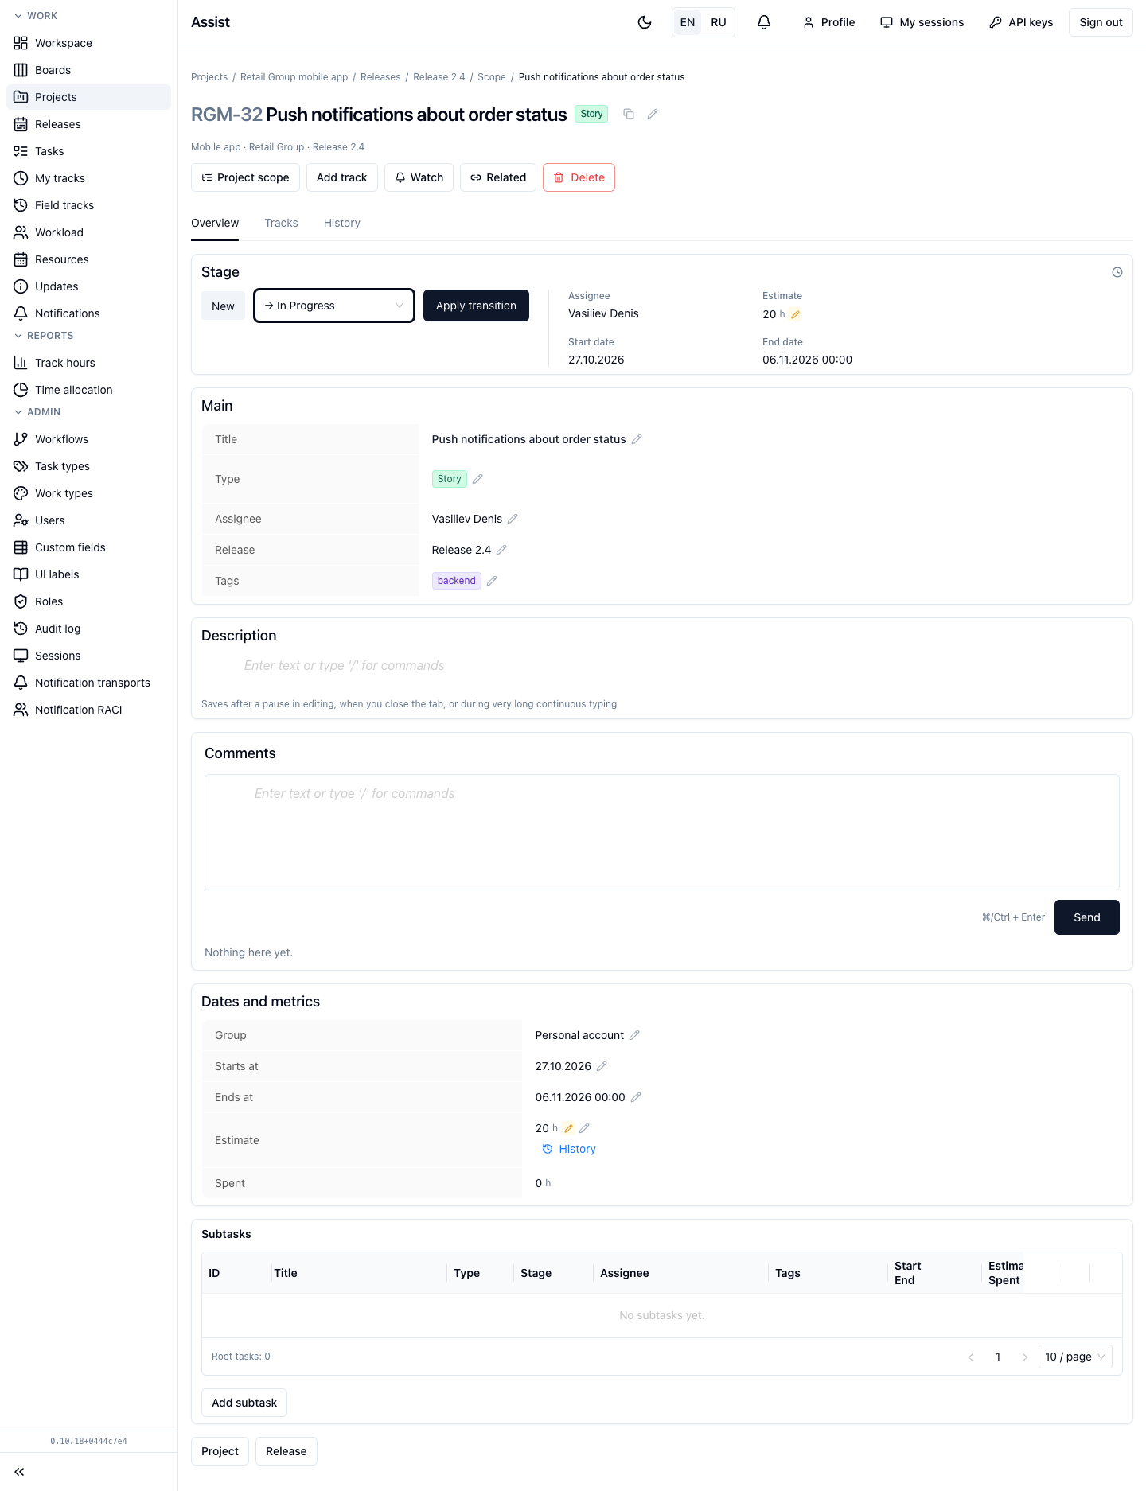
Task: Edit Group pencil beside Personal account
Action: pyautogui.click(x=634, y=1035)
